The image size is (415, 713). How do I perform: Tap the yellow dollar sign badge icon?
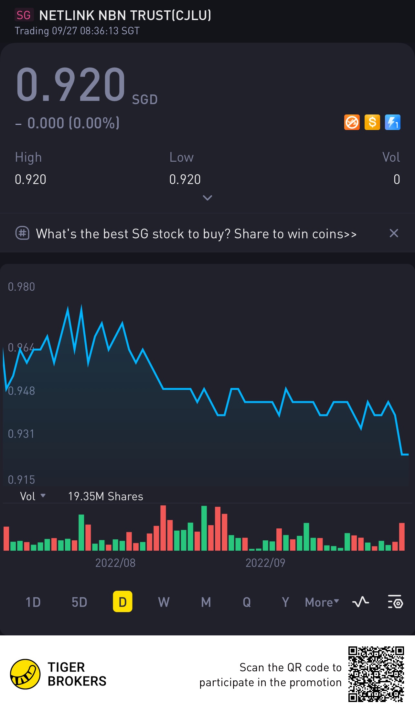pyautogui.click(x=372, y=123)
